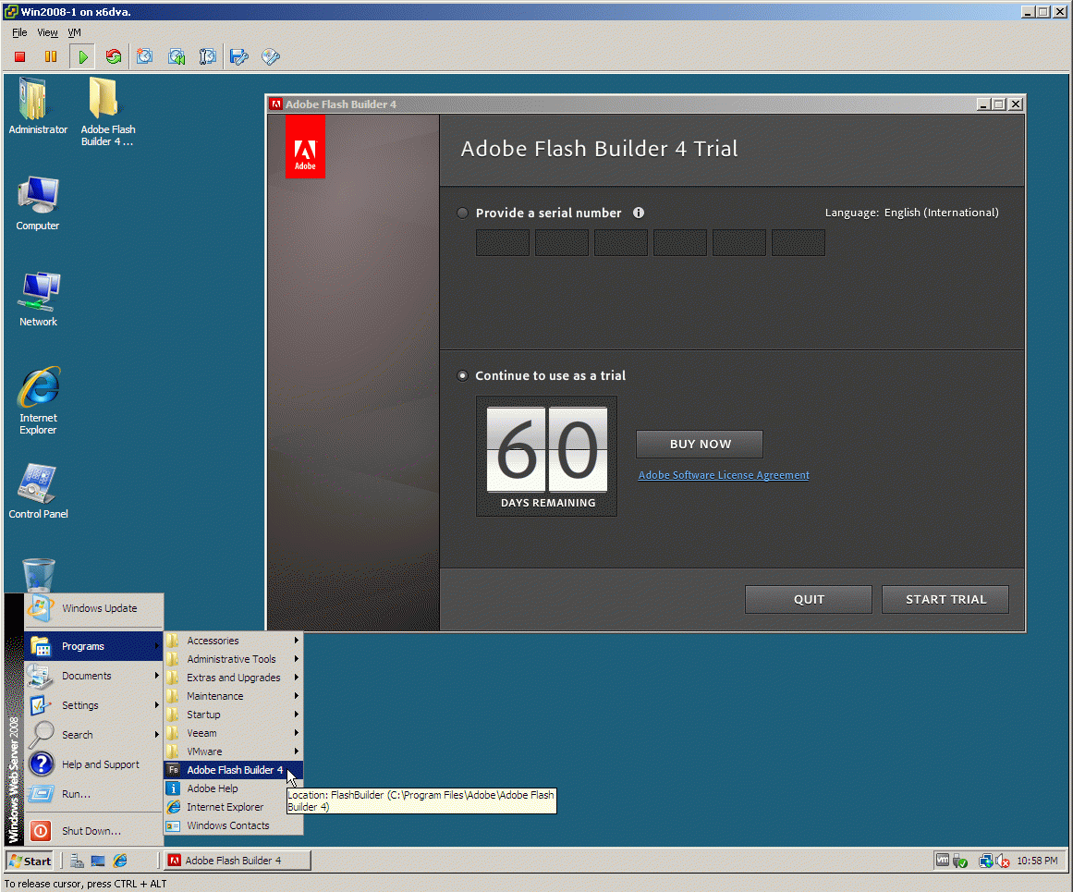Open Server Manager from the quick launch
This screenshot has height=892, width=1073.
point(77,861)
